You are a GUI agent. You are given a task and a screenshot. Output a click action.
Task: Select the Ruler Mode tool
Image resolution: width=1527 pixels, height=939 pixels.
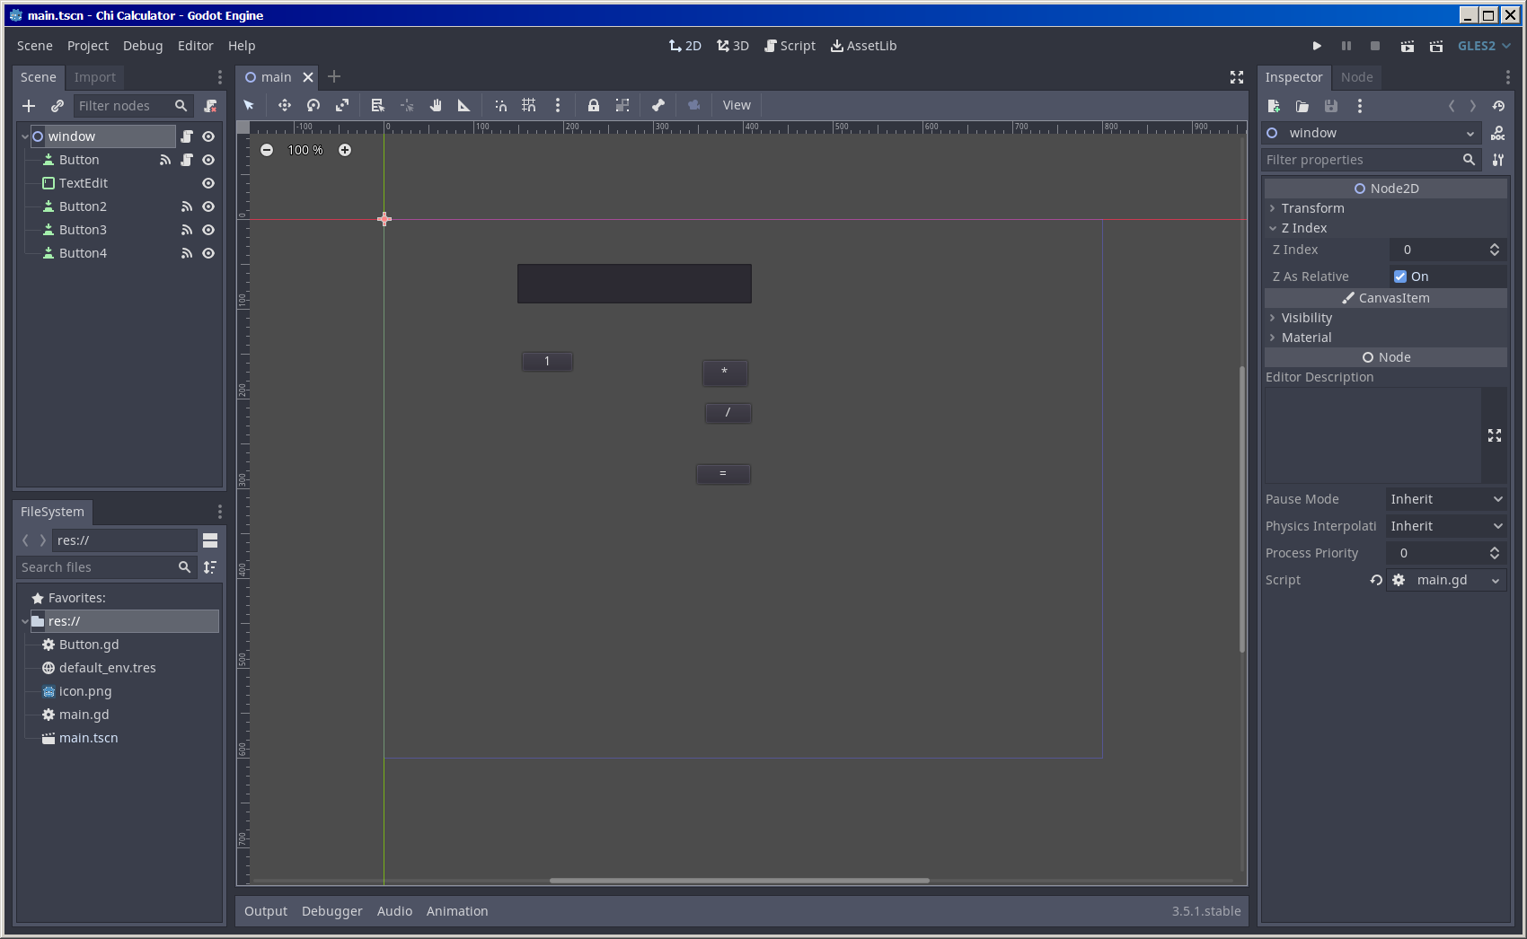pyautogui.click(x=463, y=105)
